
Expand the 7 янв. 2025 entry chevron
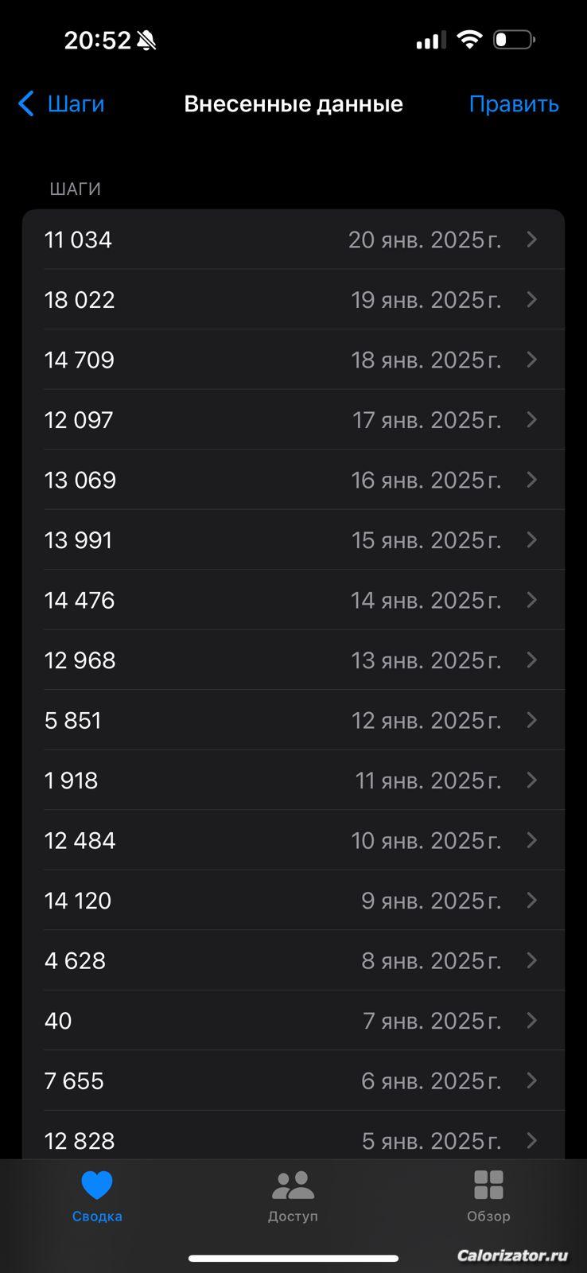tap(532, 1021)
